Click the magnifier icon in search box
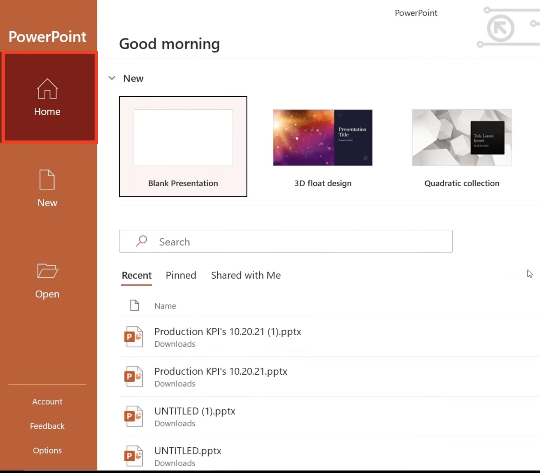The width and height of the screenshot is (540, 473). click(x=142, y=241)
